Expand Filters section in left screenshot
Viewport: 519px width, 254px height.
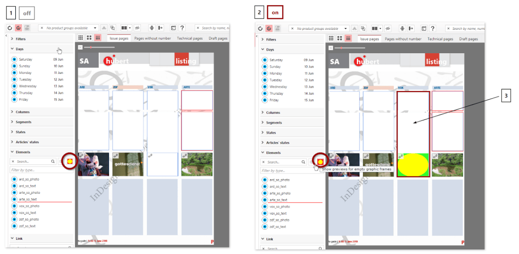point(42,38)
